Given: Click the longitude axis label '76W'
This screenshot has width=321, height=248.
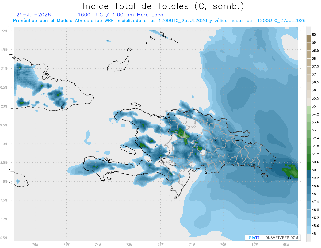Looking at the screenshot, I should (35, 245).
